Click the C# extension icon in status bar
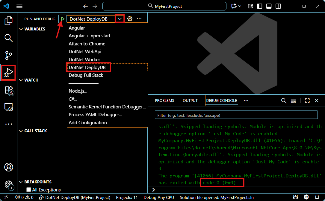Screen dimensions: 325x201 coord(306,197)
